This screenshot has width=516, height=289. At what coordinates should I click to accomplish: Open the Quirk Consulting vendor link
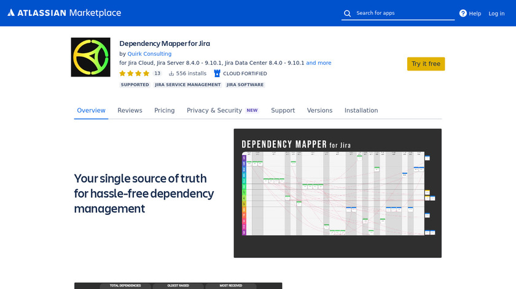tap(149, 54)
